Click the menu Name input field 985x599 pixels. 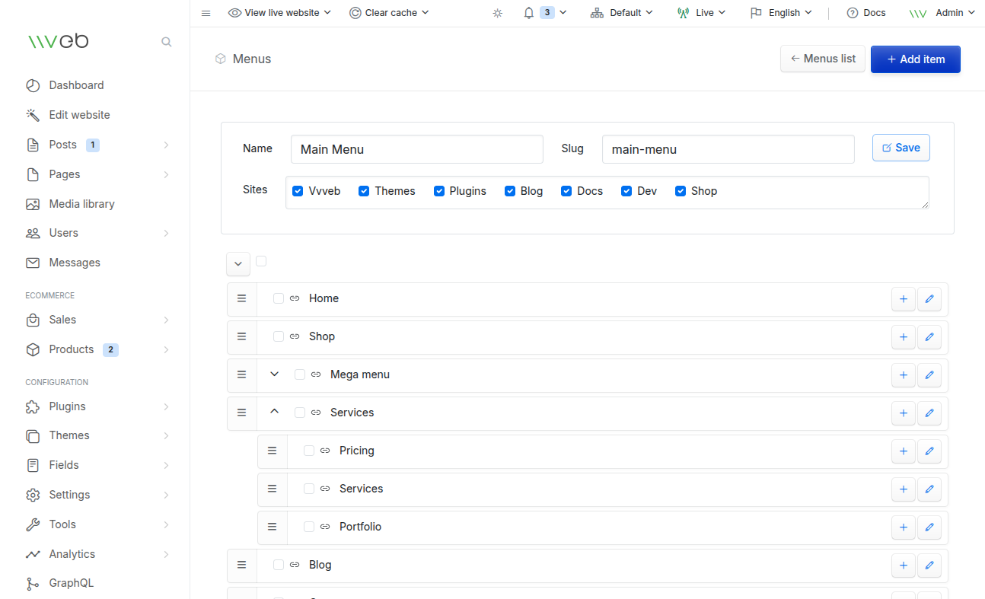416,149
